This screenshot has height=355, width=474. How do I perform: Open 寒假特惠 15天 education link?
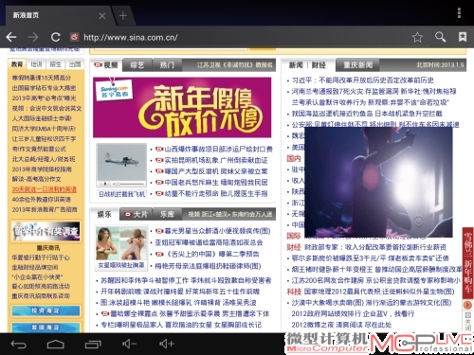tap(42, 78)
